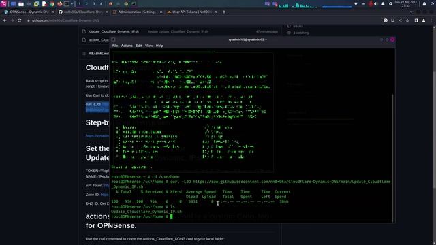This screenshot has width=436, height=245.
Task: Go back in the browser
Action: tap(5, 20)
